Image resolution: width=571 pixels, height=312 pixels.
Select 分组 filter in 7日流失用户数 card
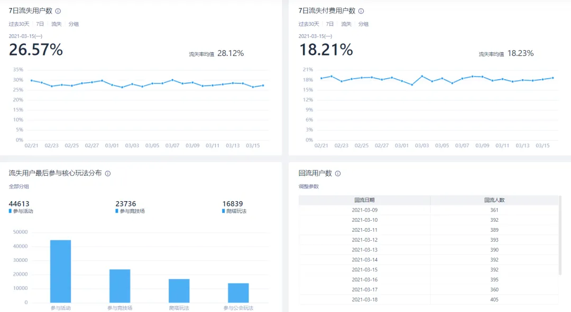[x=73, y=24]
